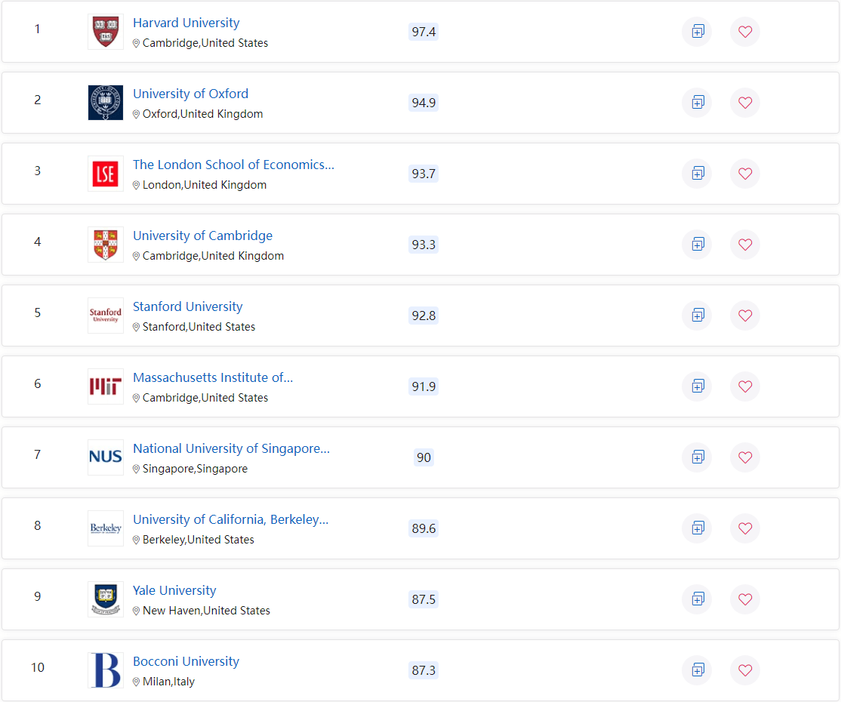Open the Stanford University link

187,306
